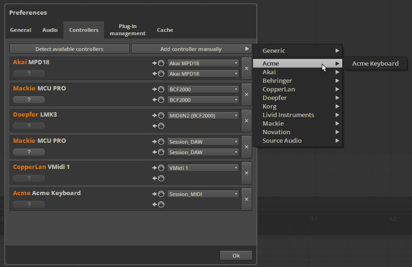
Task: Select the Controllers tab
Action: point(84,30)
